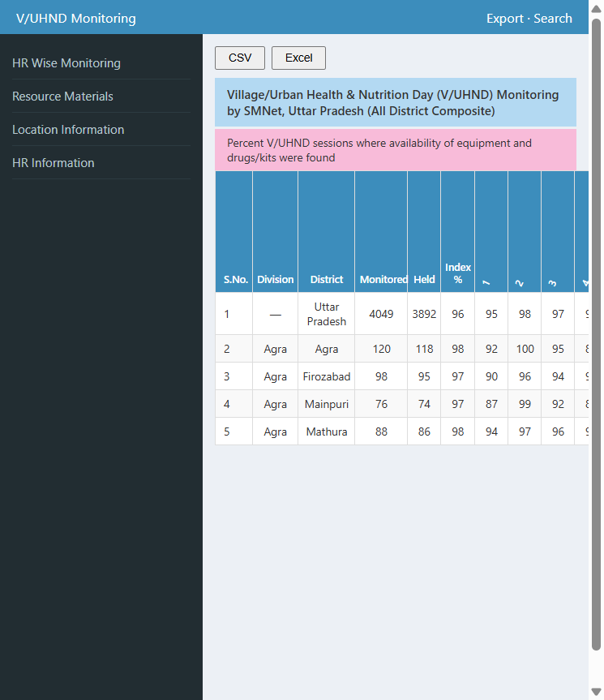Click the Monitored value 120 for Agra
The image size is (604, 700).
[381, 349]
